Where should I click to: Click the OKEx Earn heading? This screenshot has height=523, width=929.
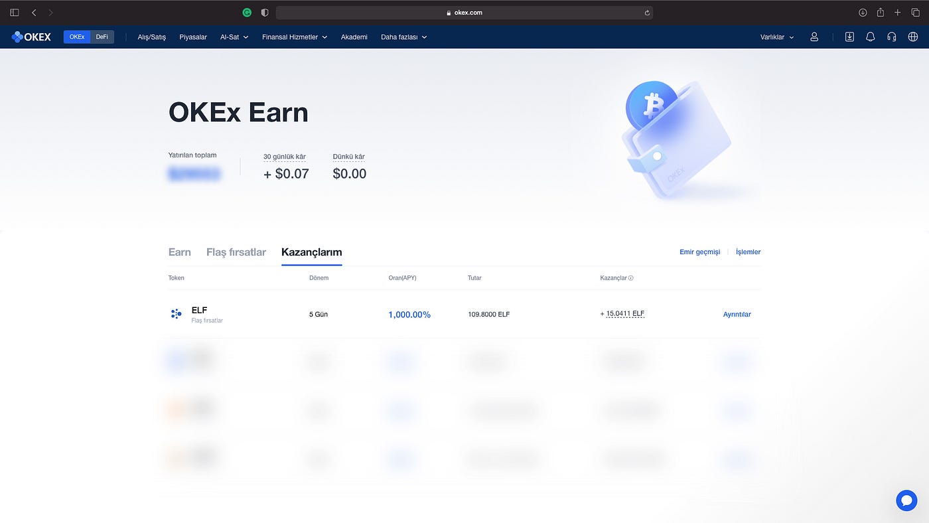tap(238, 112)
